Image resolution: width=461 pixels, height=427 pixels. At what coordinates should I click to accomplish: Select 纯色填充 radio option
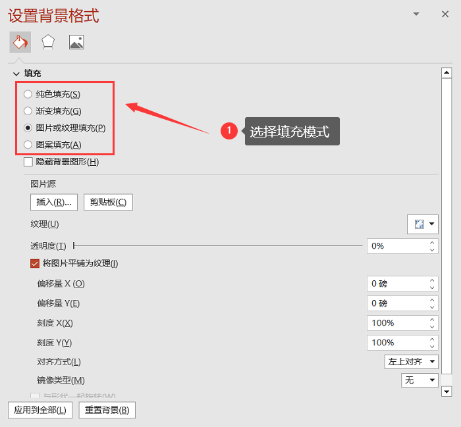coord(28,94)
